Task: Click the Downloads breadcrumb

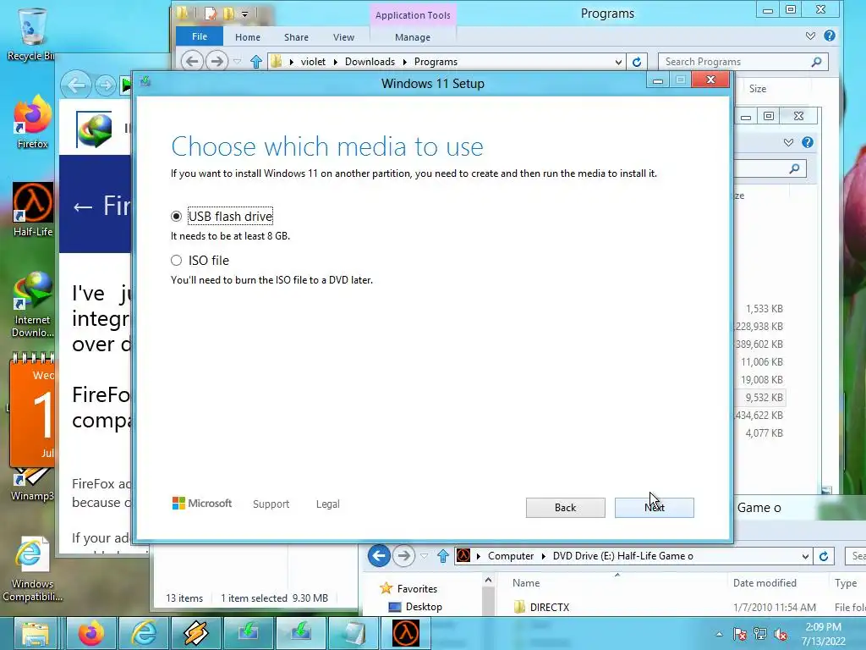Action: [x=370, y=61]
